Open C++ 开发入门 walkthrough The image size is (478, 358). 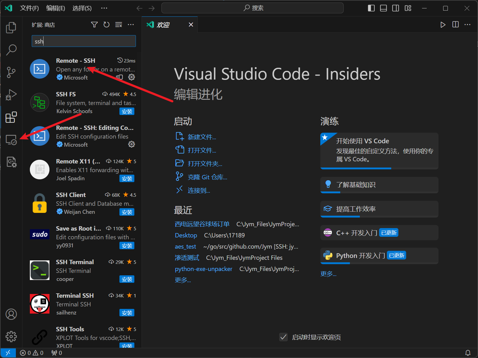coord(379,233)
